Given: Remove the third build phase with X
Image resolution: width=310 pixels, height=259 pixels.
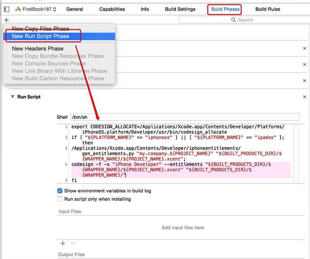Looking at the screenshot, I should pos(305,81).
